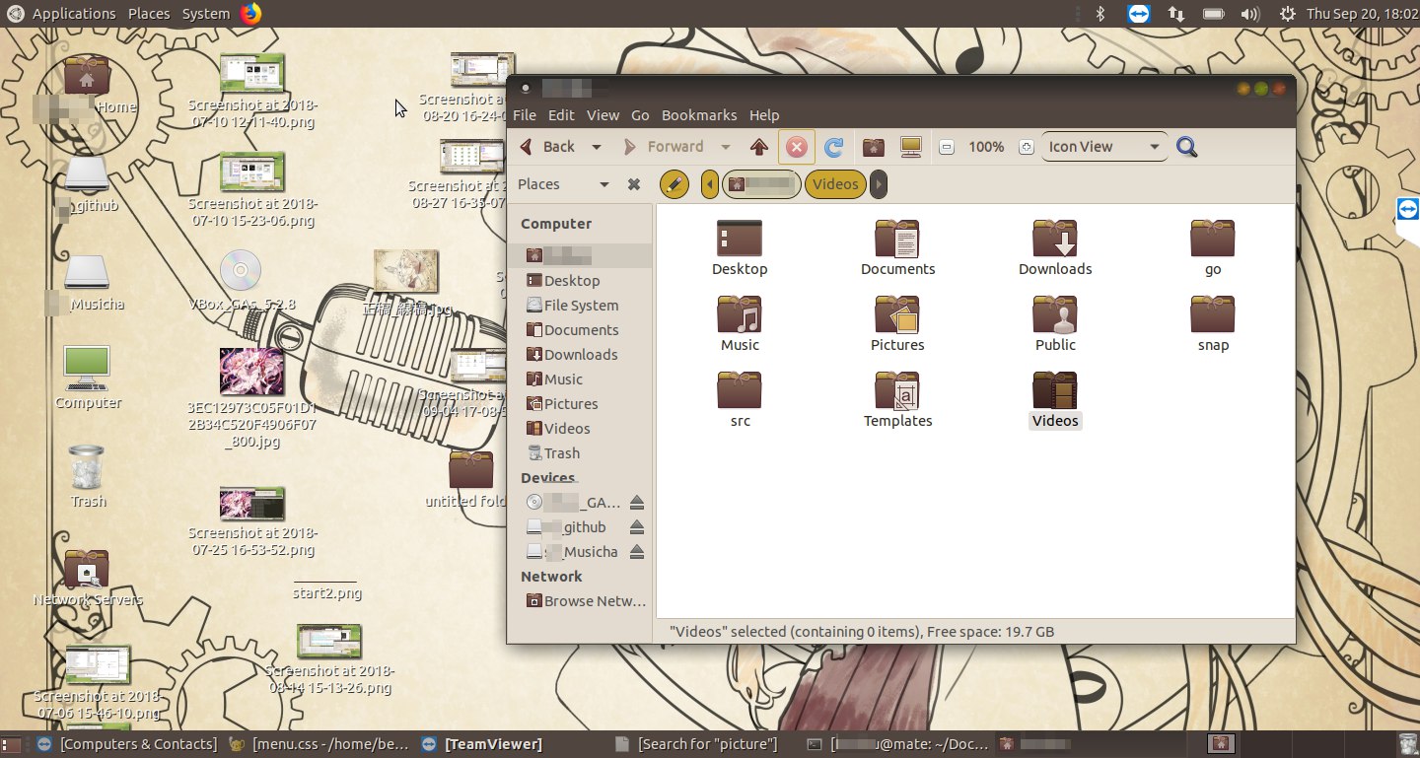This screenshot has height=758, width=1420.
Task: Open the Edit menu
Action: pyautogui.click(x=561, y=115)
